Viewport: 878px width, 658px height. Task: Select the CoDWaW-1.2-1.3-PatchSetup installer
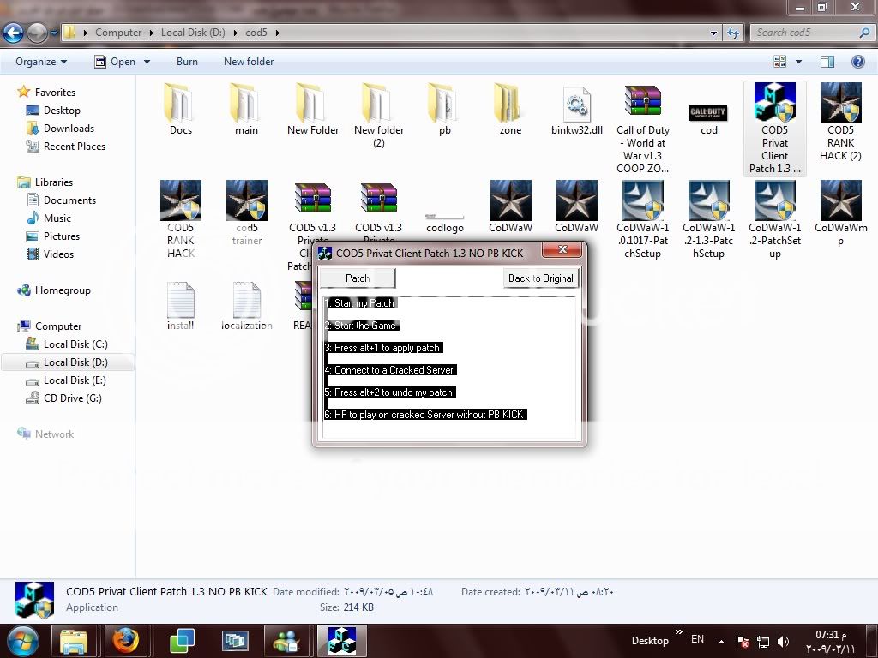709,219
